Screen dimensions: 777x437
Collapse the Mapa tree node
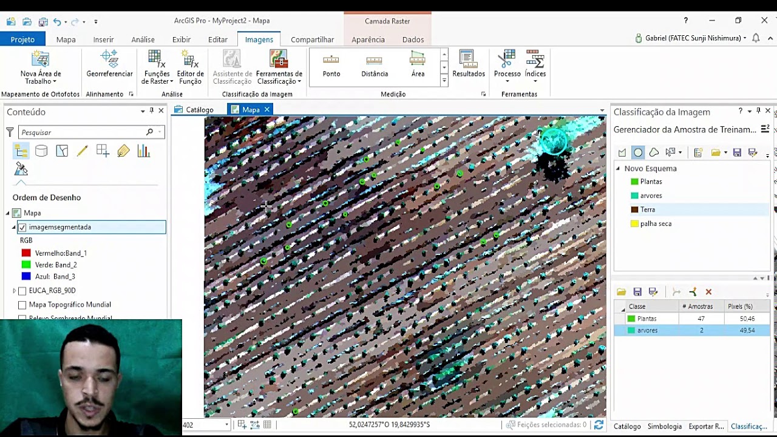pyautogui.click(x=8, y=213)
